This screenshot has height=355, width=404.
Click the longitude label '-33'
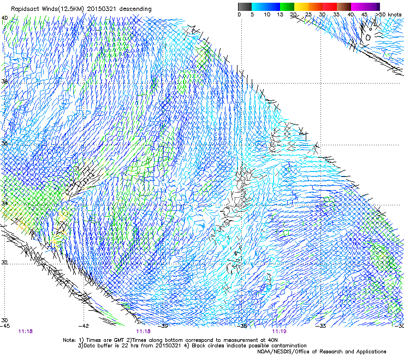321,326
